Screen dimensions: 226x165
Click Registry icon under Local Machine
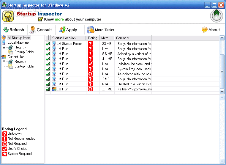[x=11, y=47]
